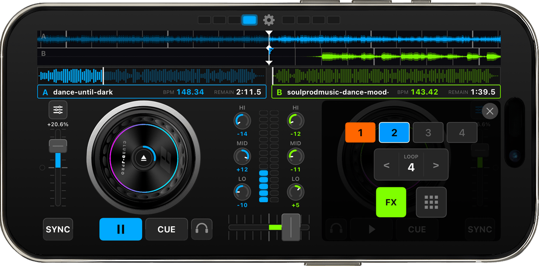The height and width of the screenshot is (266, 539).
Task: Open deck A pitch settings icon
Action: pos(58,110)
